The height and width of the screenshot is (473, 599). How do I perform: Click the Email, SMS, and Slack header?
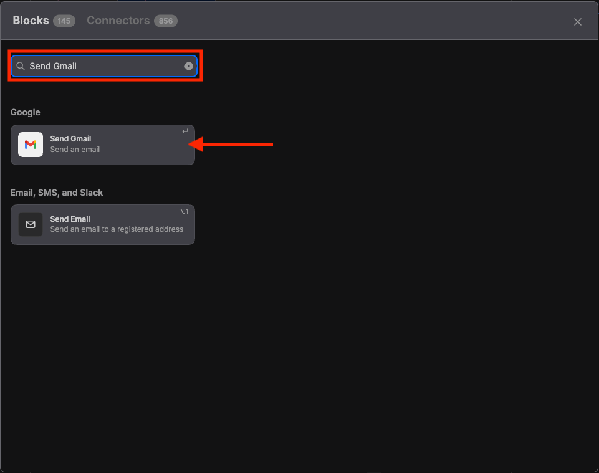click(x=57, y=193)
